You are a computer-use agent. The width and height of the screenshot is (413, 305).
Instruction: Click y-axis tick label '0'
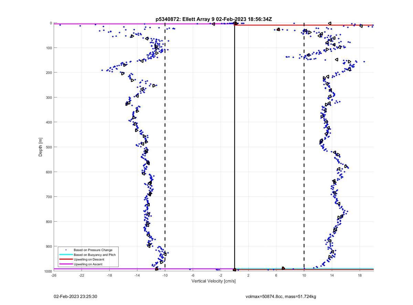click(51, 23)
